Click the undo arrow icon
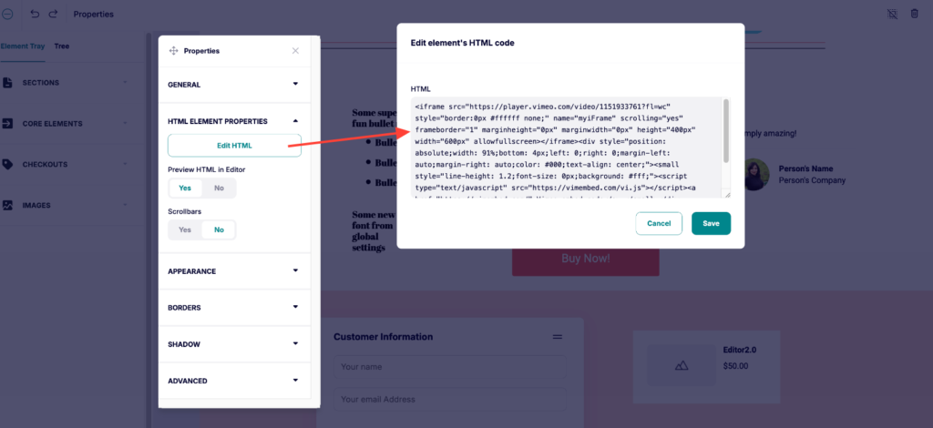The image size is (933, 428). coord(35,14)
